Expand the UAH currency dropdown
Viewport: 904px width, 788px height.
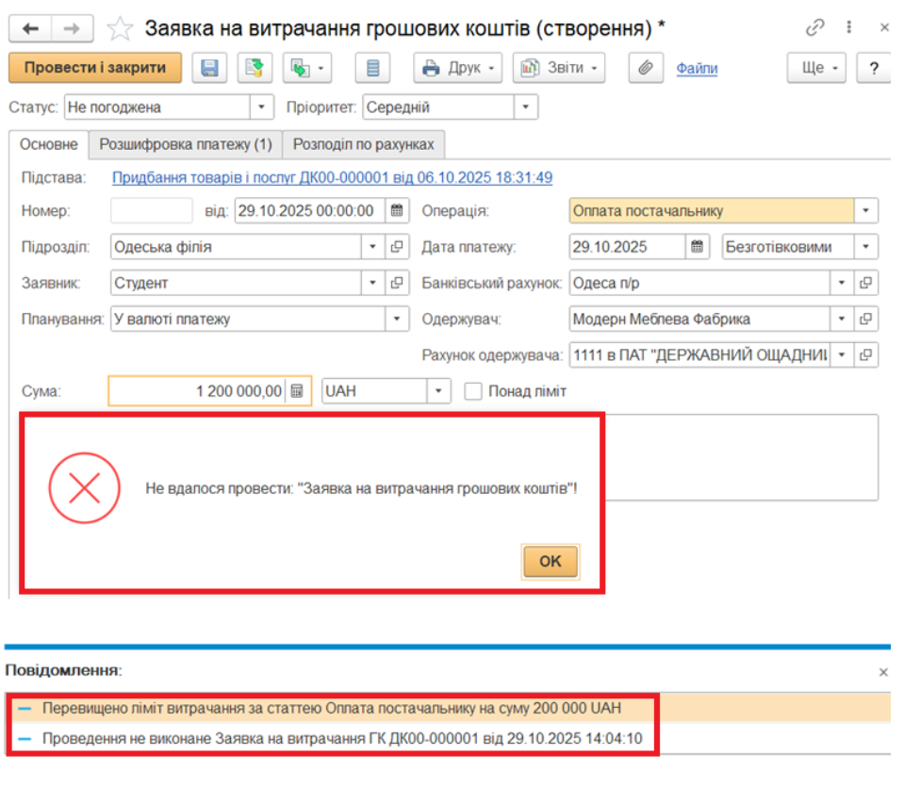(x=439, y=391)
